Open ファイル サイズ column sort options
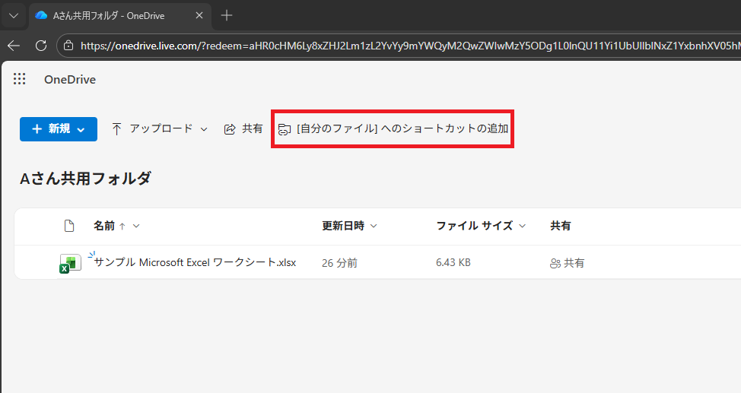This screenshot has width=741, height=393. (480, 226)
